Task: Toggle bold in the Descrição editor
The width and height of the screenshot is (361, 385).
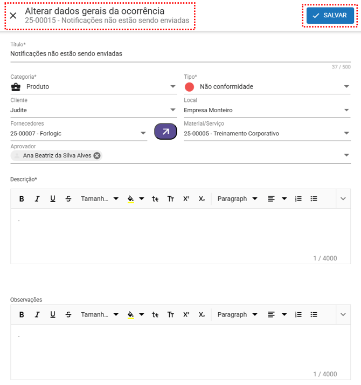Action: 22,199
